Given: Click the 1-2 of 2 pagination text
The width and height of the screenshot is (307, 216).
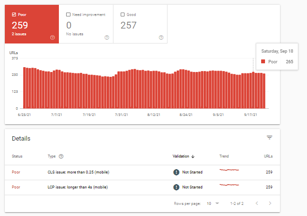Looking at the screenshot, I should click(237, 203).
